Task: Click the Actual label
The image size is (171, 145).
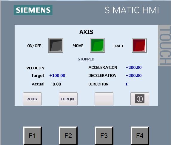Action: pyautogui.click(x=38, y=84)
